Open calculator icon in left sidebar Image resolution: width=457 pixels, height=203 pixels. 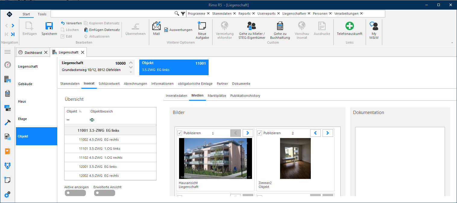[x=8, y=94]
